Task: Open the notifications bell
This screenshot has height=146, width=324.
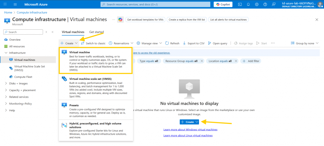Action: [x=248, y=4]
